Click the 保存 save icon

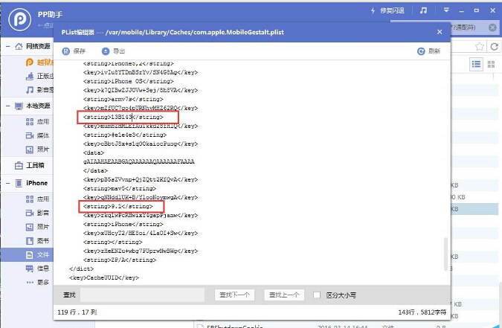pos(66,51)
